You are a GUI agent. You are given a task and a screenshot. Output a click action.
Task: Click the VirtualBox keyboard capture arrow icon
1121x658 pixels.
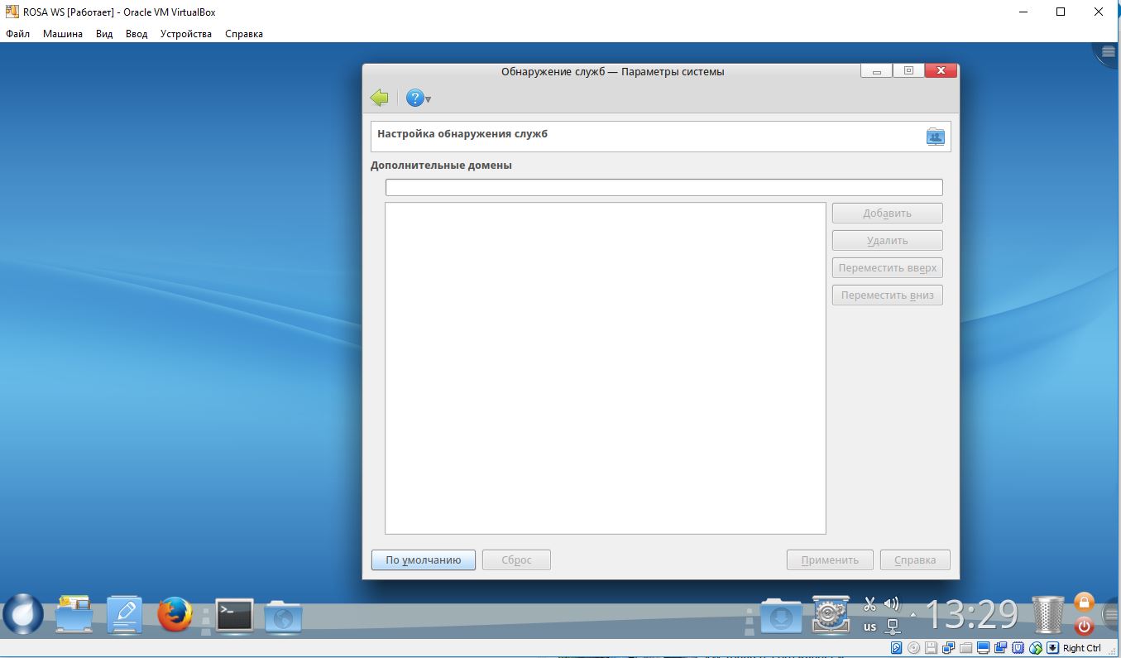point(1052,648)
